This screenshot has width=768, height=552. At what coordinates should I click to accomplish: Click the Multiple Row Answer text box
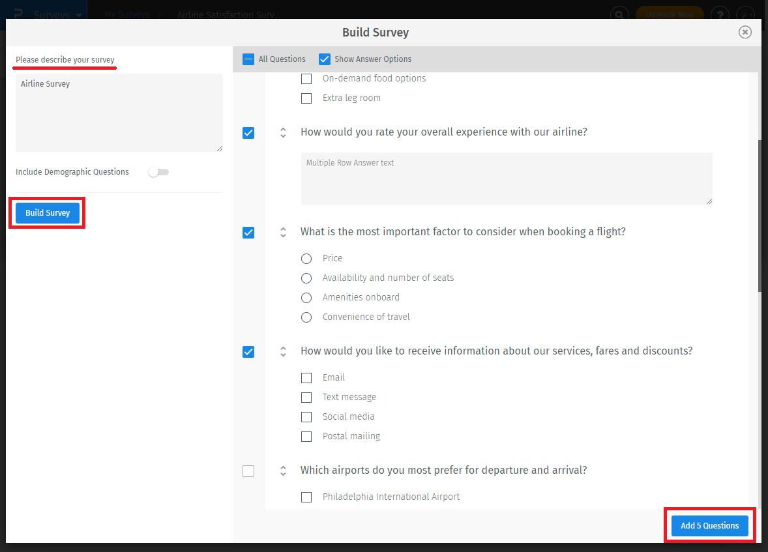(506, 179)
